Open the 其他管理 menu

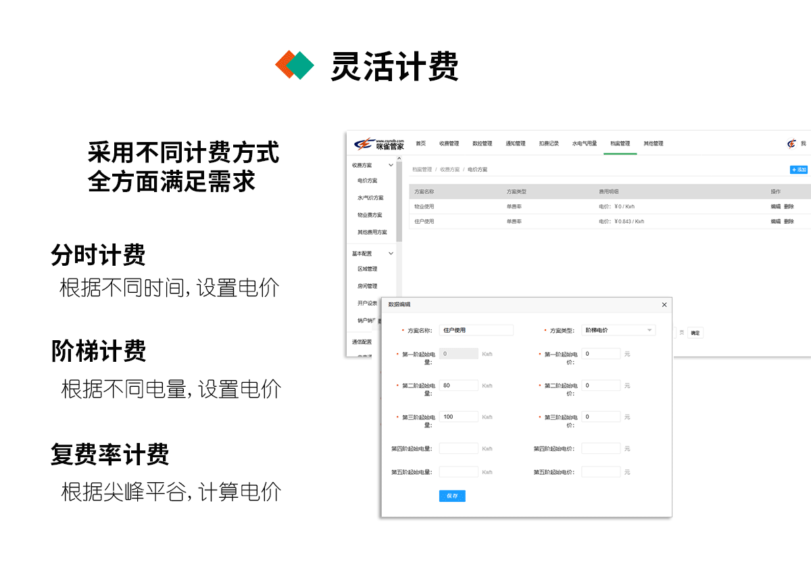pyautogui.click(x=654, y=143)
